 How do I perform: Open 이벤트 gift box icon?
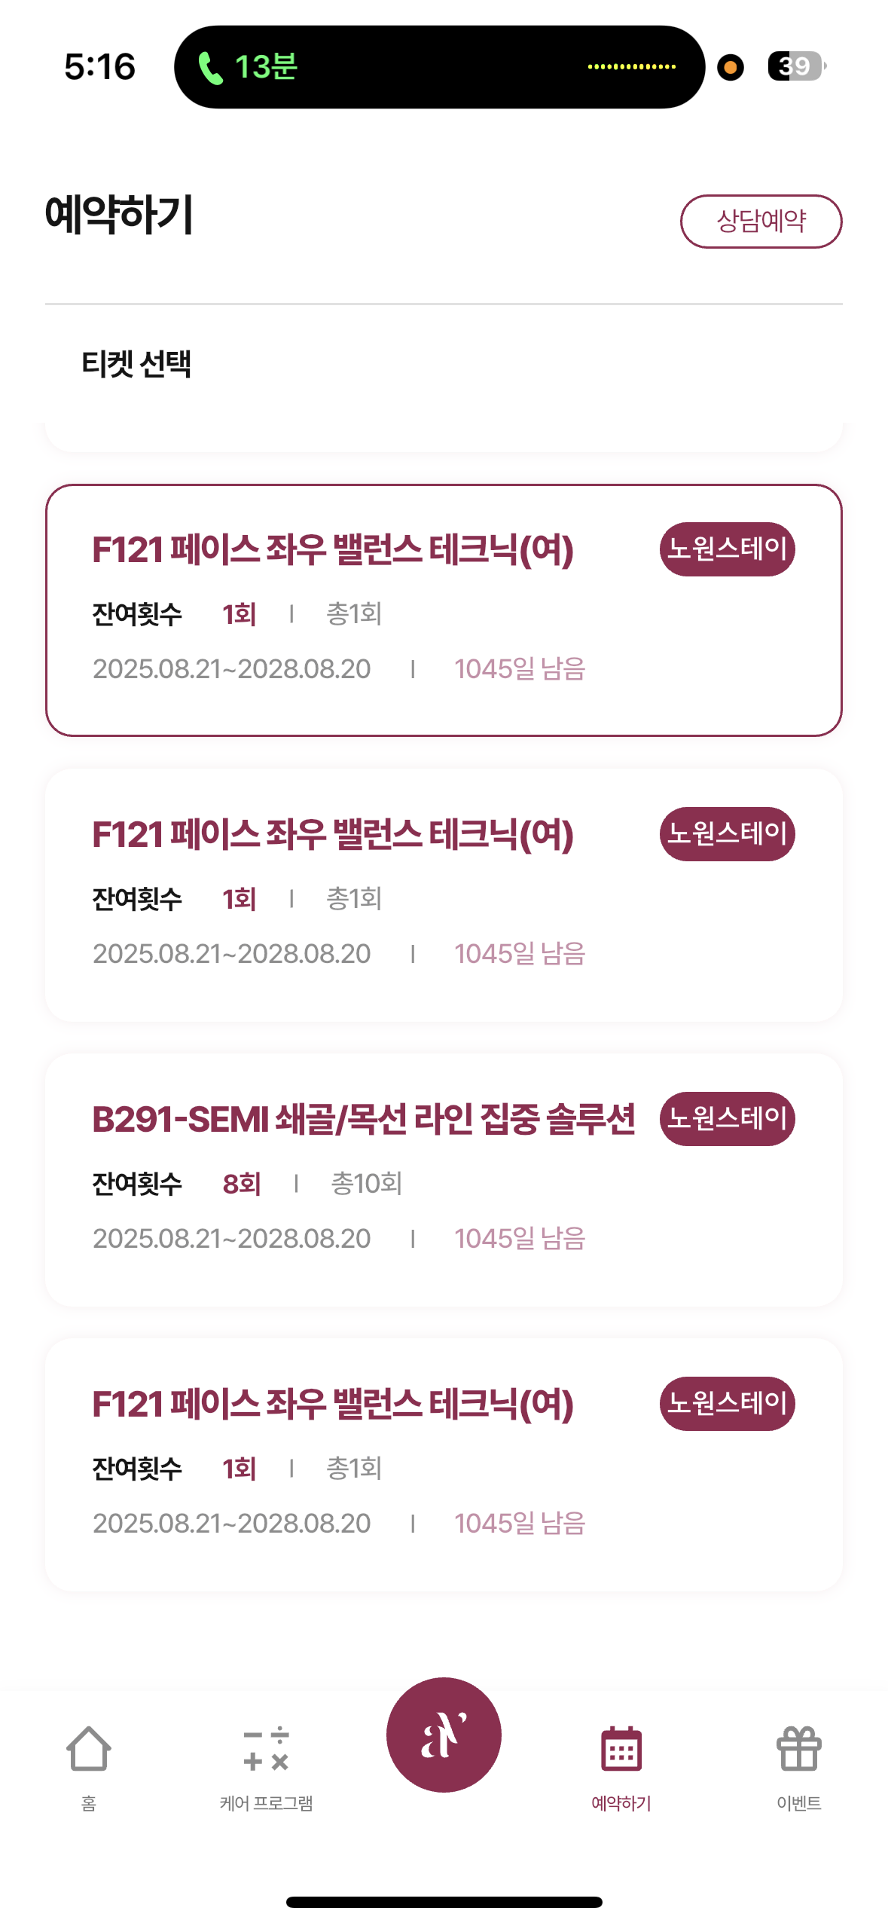point(798,1749)
